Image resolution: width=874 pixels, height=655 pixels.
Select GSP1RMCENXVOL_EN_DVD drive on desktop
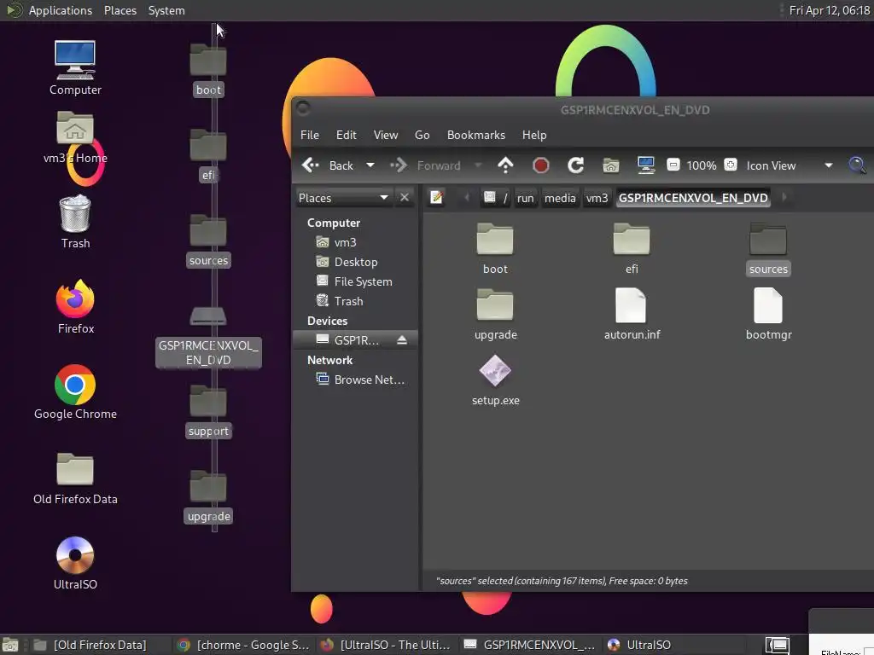pos(208,336)
